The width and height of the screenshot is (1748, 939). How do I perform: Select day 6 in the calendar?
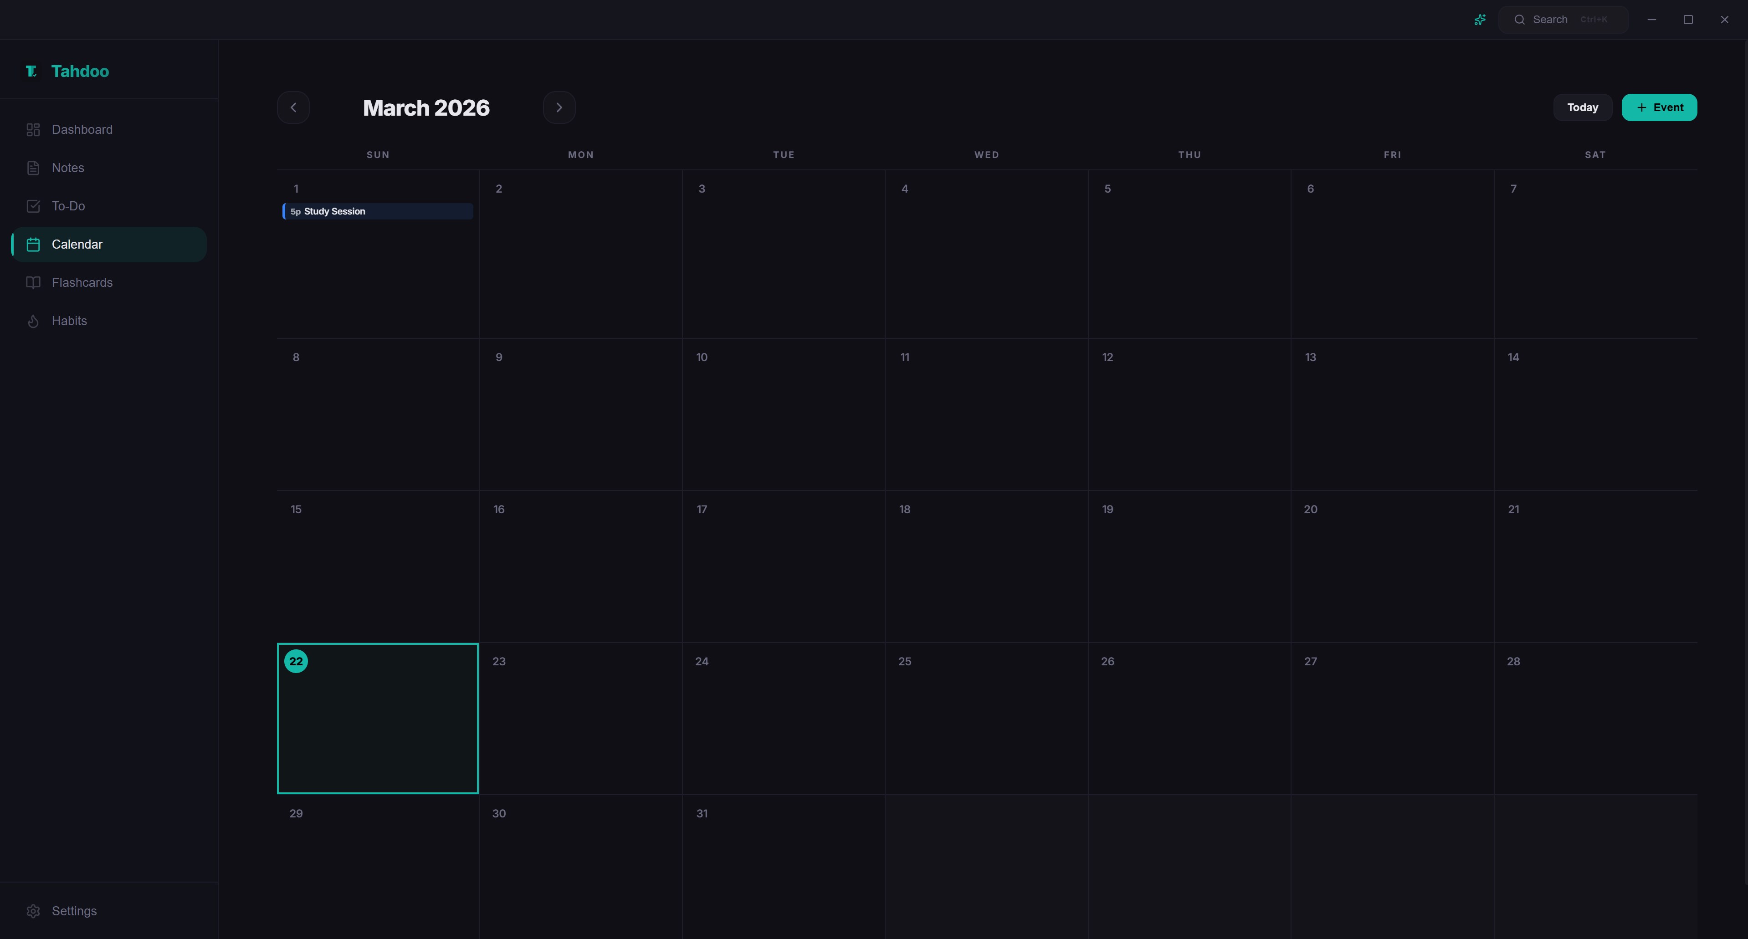click(1392, 254)
